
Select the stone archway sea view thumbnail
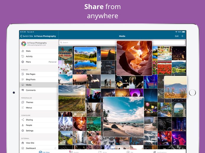point(179,110)
